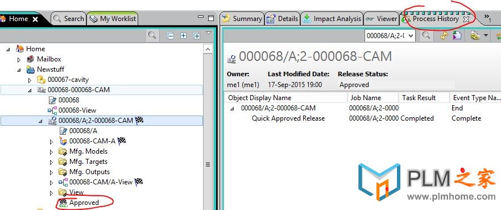This screenshot has height=210, width=501.
Task: Select the Home house icon
Action: click(x=20, y=49)
